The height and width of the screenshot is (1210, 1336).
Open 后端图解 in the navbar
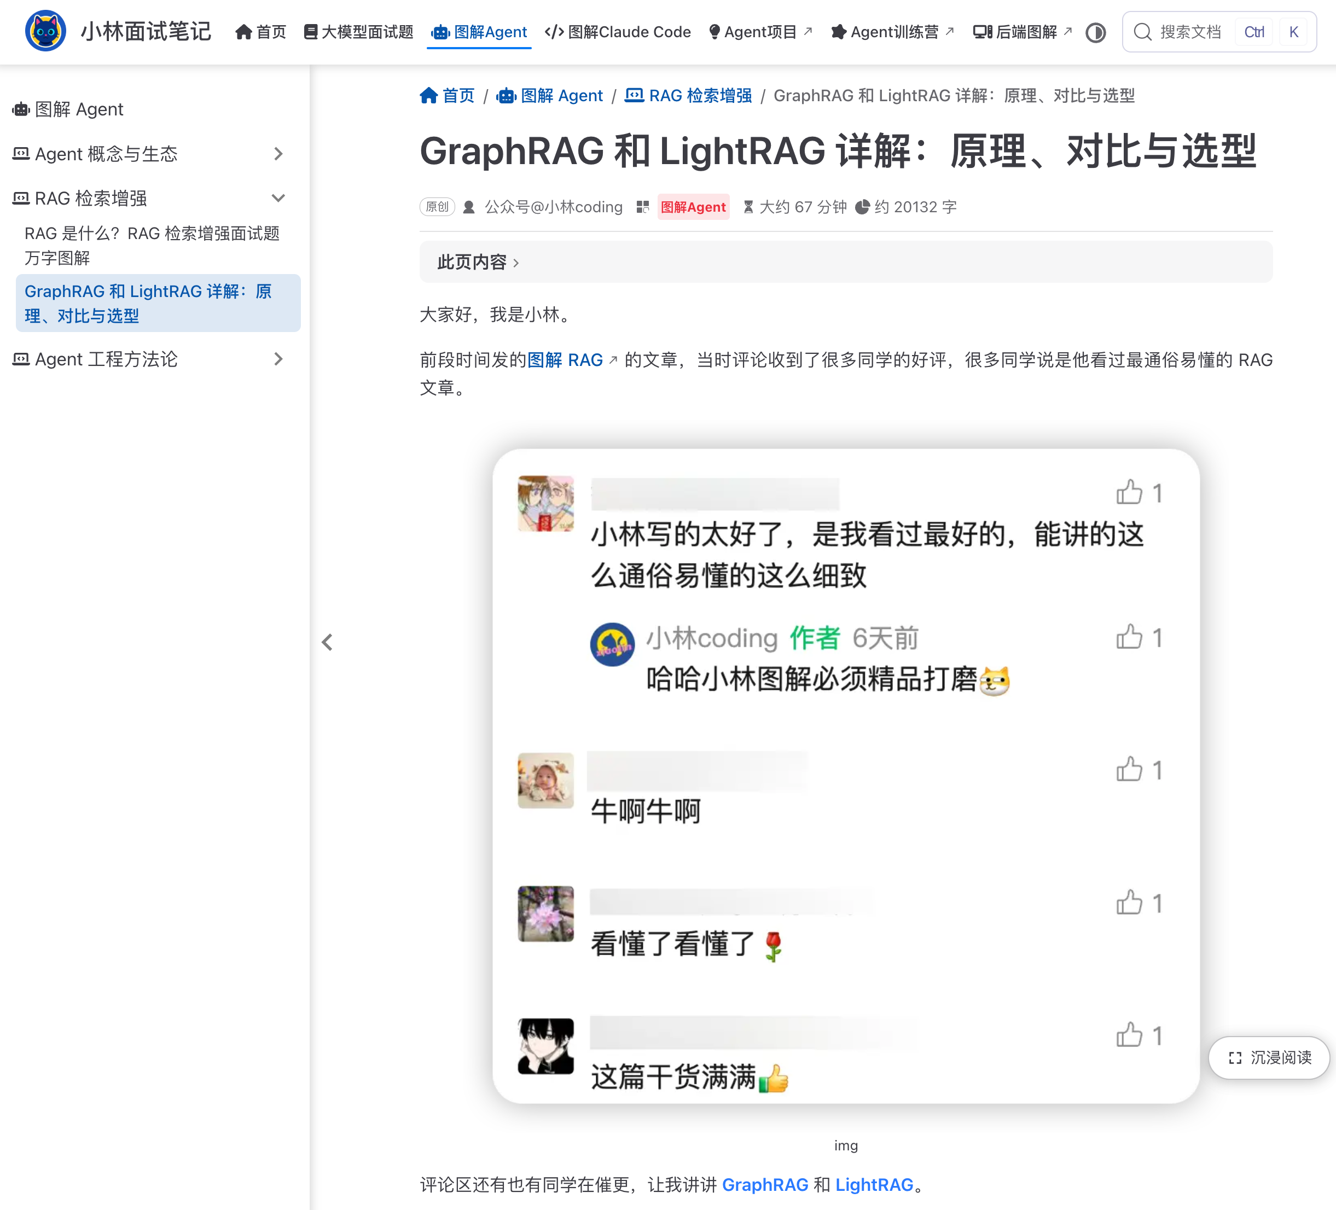point(1023,32)
